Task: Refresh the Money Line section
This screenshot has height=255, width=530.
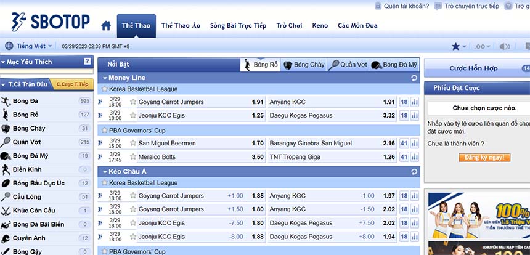Action: [414, 78]
